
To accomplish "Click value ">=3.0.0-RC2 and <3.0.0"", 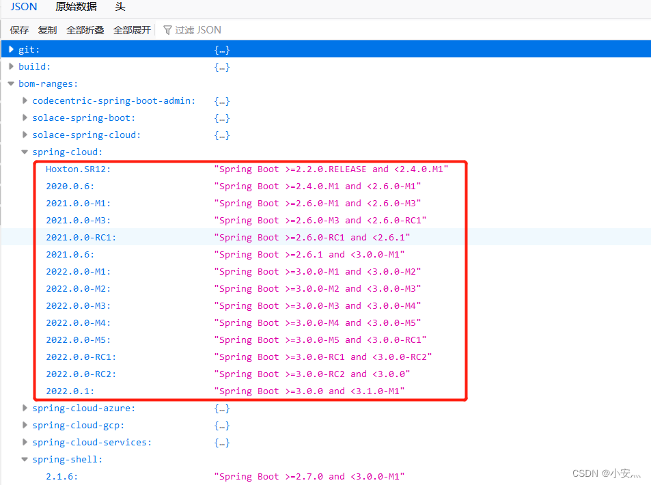I will pos(311,374).
